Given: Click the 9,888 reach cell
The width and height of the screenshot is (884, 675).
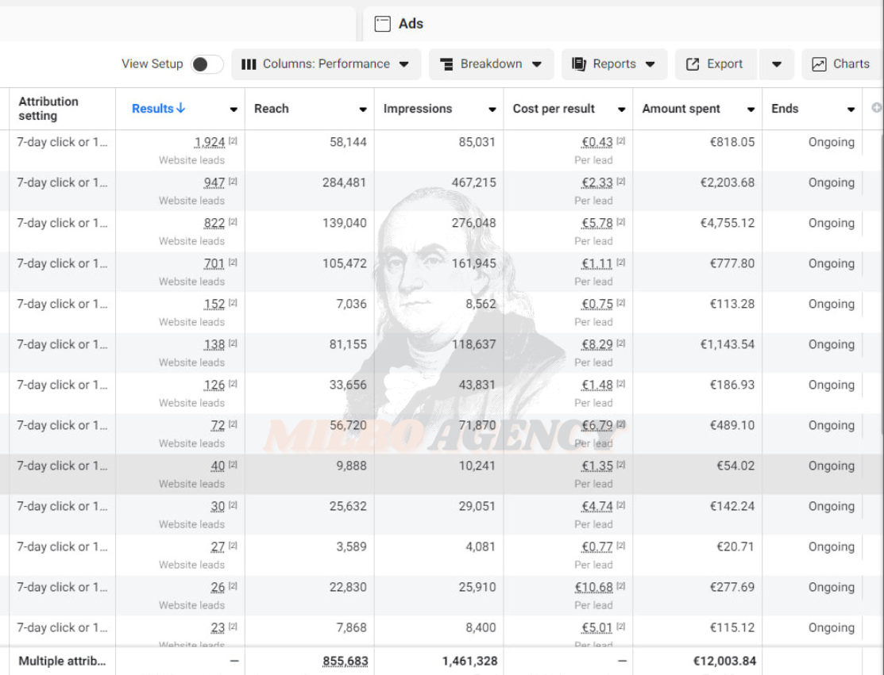Looking at the screenshot, I should click(x=351, y=466).
